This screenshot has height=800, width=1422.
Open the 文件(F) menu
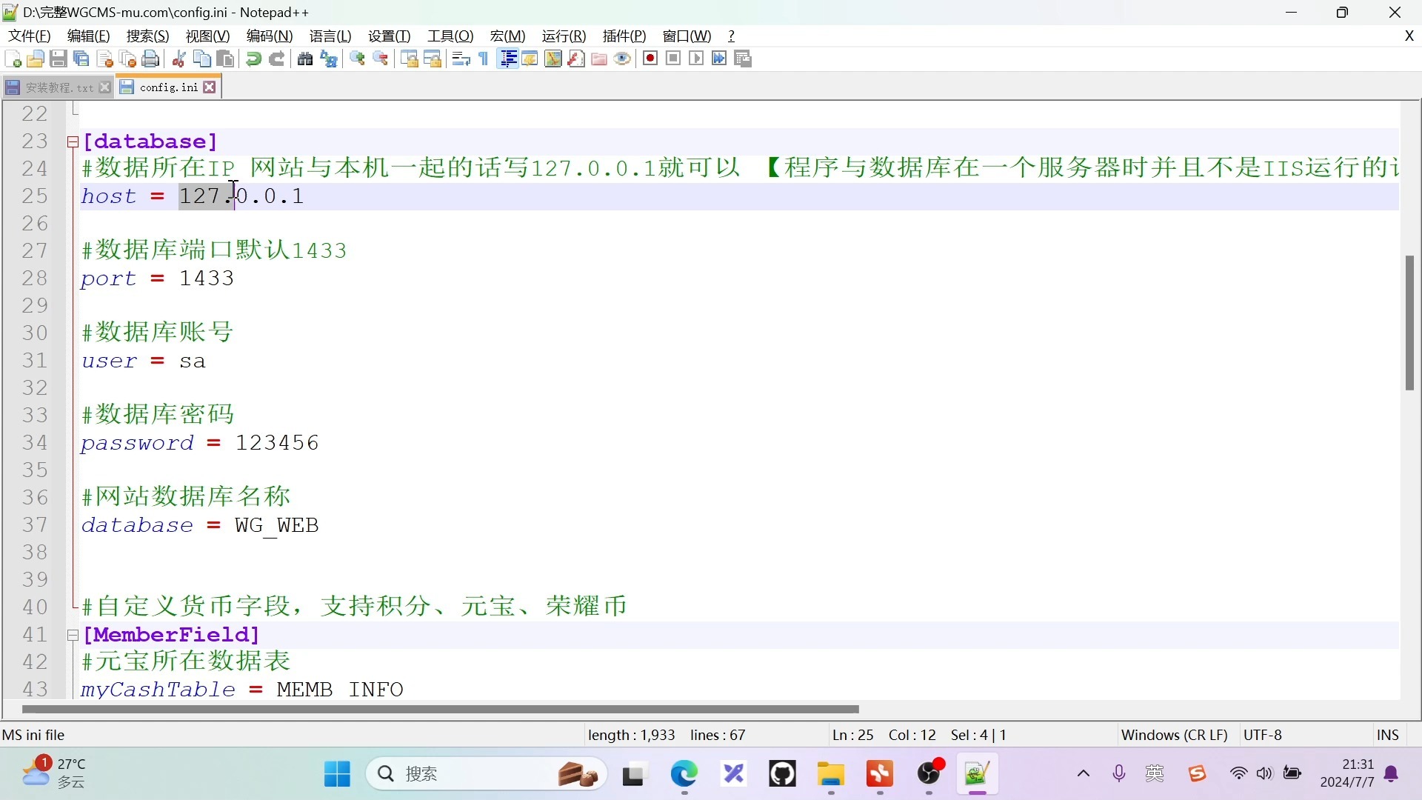pos(30,36)
